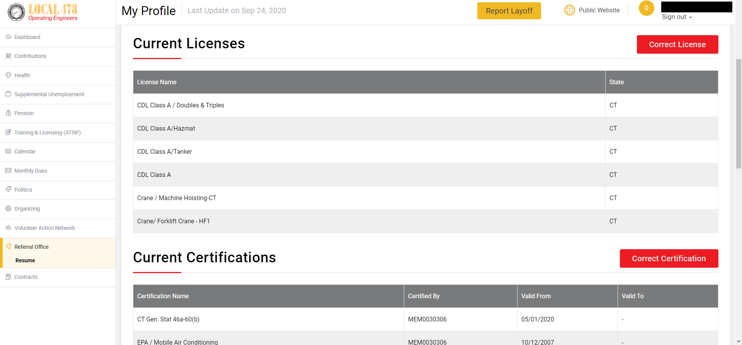The width and height of the screenshot is (742, 345).
Task: Click the Organizing gear icon
Action: coord(8,209)
